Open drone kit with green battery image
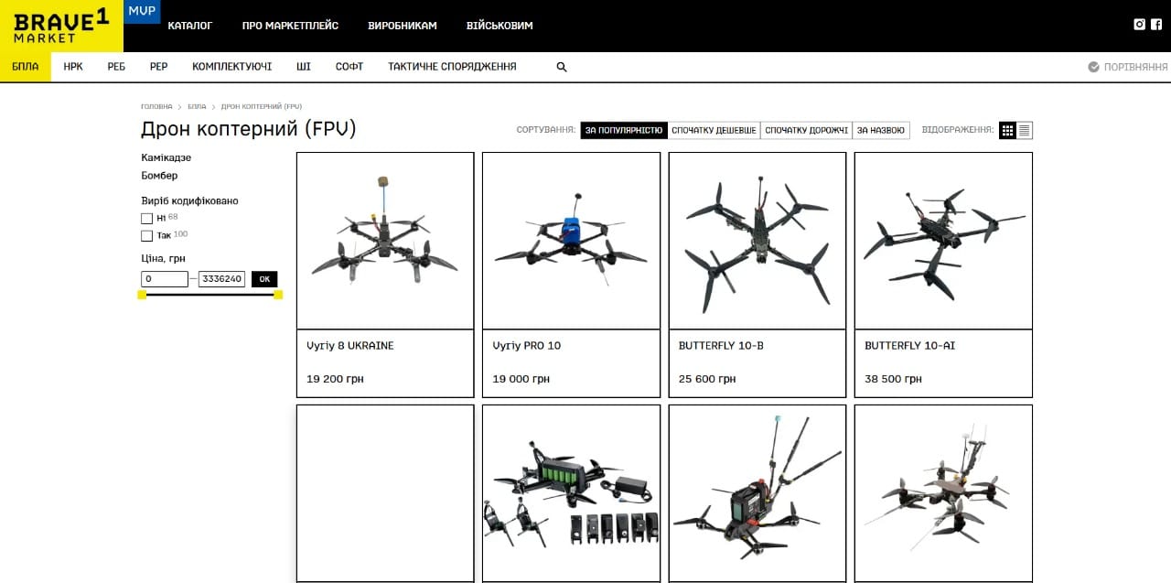This screenshot has width=1171, height=583. (x=571, y=492)
